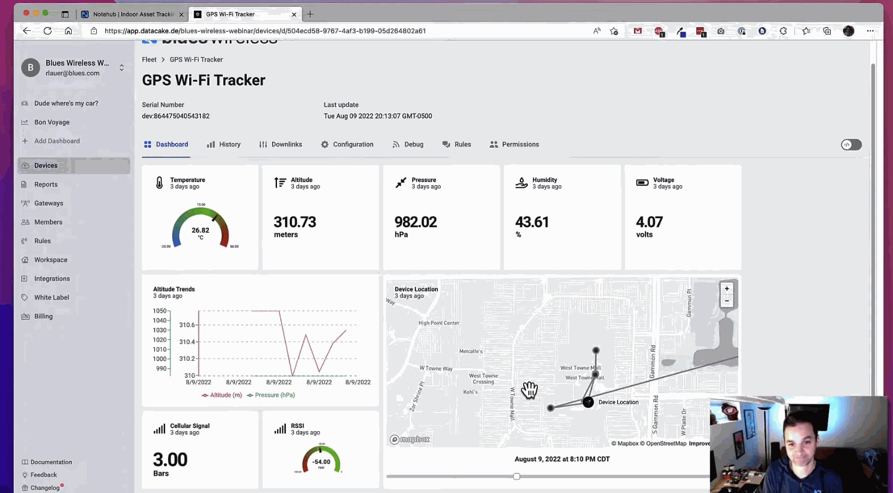Click the workspace avatar letter B
The width and height of the screenshot is (893, 493).
[x=30, y=67]
